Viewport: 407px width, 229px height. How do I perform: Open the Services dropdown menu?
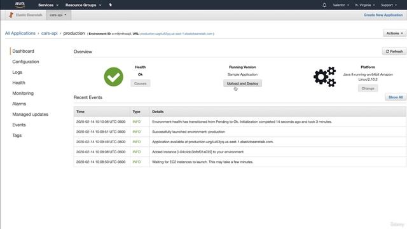[x=48, y=5]
